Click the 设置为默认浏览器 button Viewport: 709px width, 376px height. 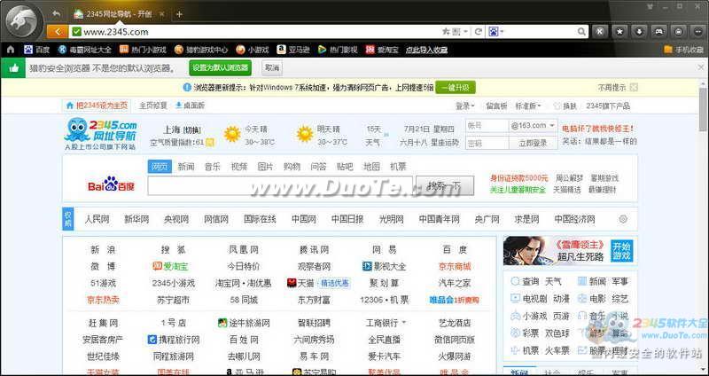220,68
